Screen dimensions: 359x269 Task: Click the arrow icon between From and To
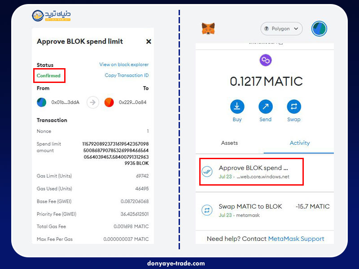tap(93, 102)
